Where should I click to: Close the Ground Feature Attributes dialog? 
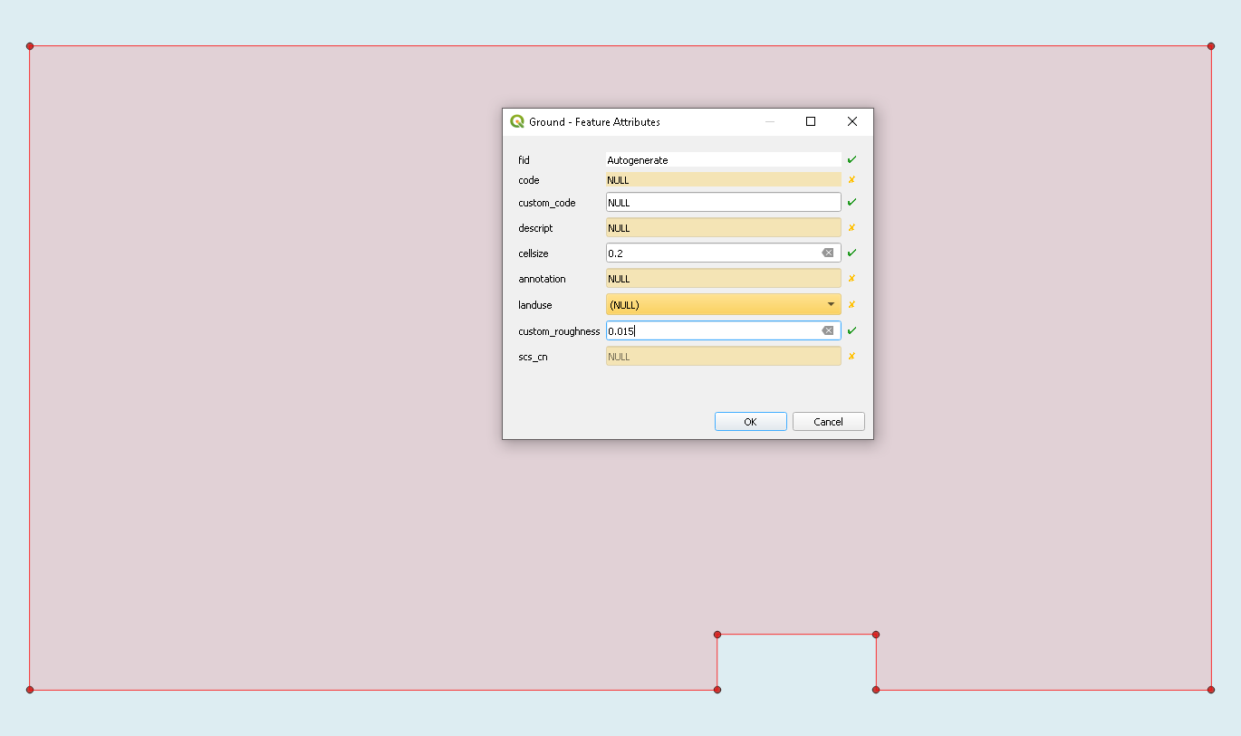pyautogui.click(x=852, y=121)
